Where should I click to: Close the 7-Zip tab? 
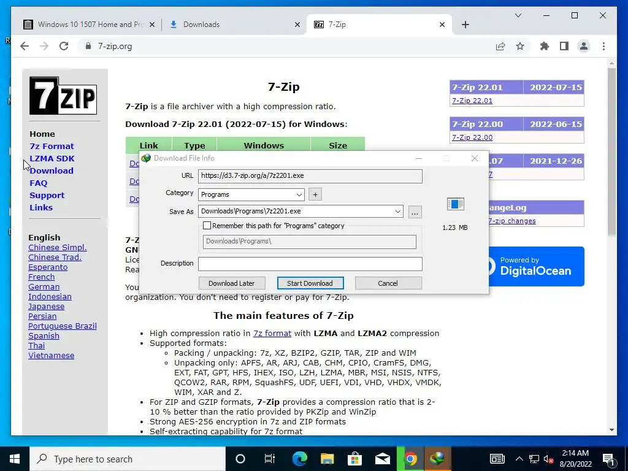coord(442,25)
